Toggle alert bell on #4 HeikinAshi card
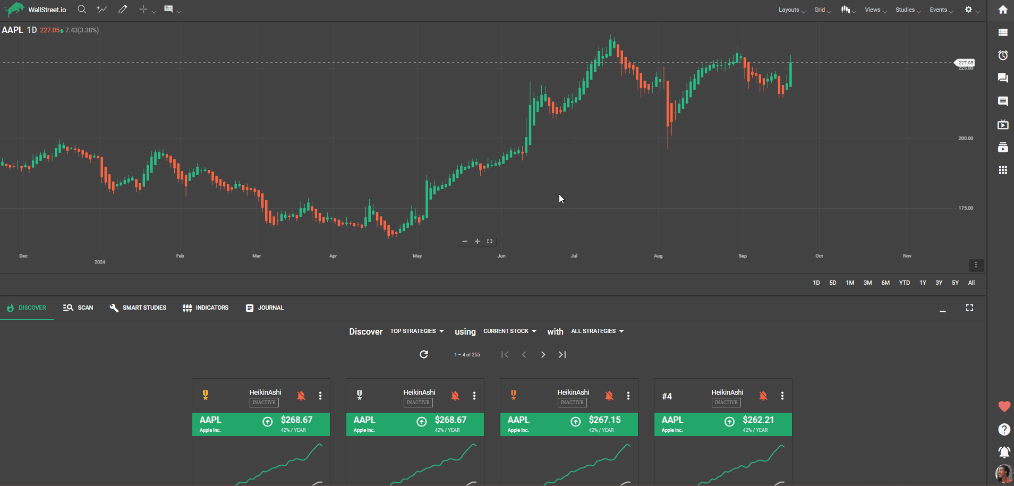 click(x=763, y=396)
